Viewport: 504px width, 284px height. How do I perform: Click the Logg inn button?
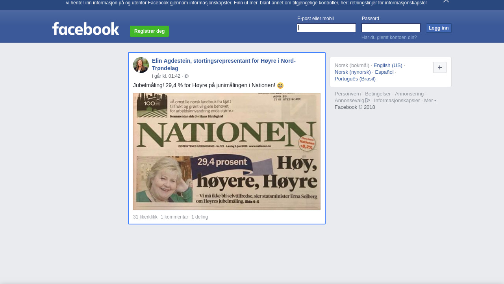pyautogui.click(x=439, y=28)
